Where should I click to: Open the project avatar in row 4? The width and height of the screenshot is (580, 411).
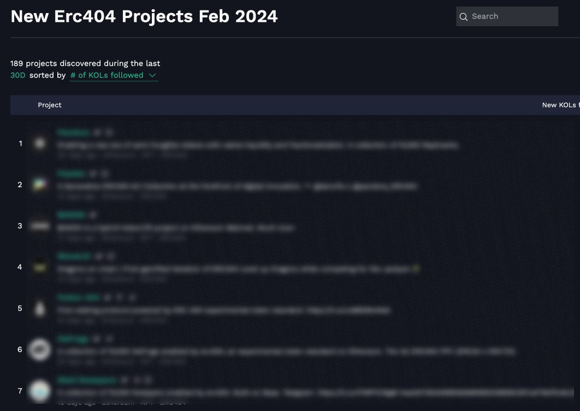(x=40, y=267)
